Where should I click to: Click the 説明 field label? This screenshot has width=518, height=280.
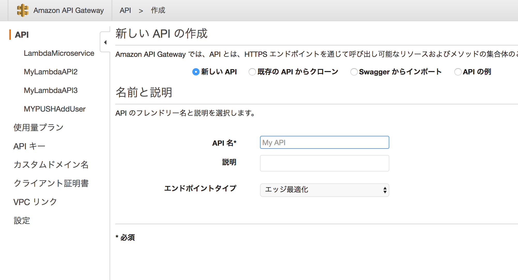pos(229,162)
